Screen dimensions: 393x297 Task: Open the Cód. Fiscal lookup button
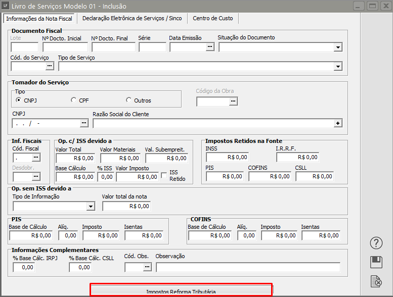pos(36,158)
